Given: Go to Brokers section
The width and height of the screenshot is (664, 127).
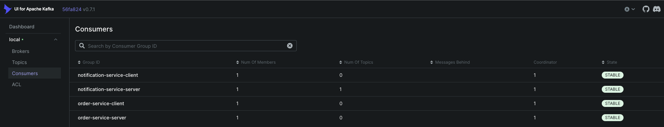Looking at the screenshot, I should (21, 51).
